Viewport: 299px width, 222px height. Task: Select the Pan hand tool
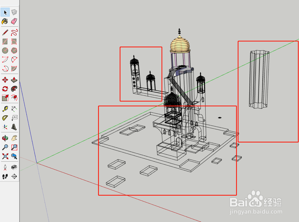pos(14,138)
